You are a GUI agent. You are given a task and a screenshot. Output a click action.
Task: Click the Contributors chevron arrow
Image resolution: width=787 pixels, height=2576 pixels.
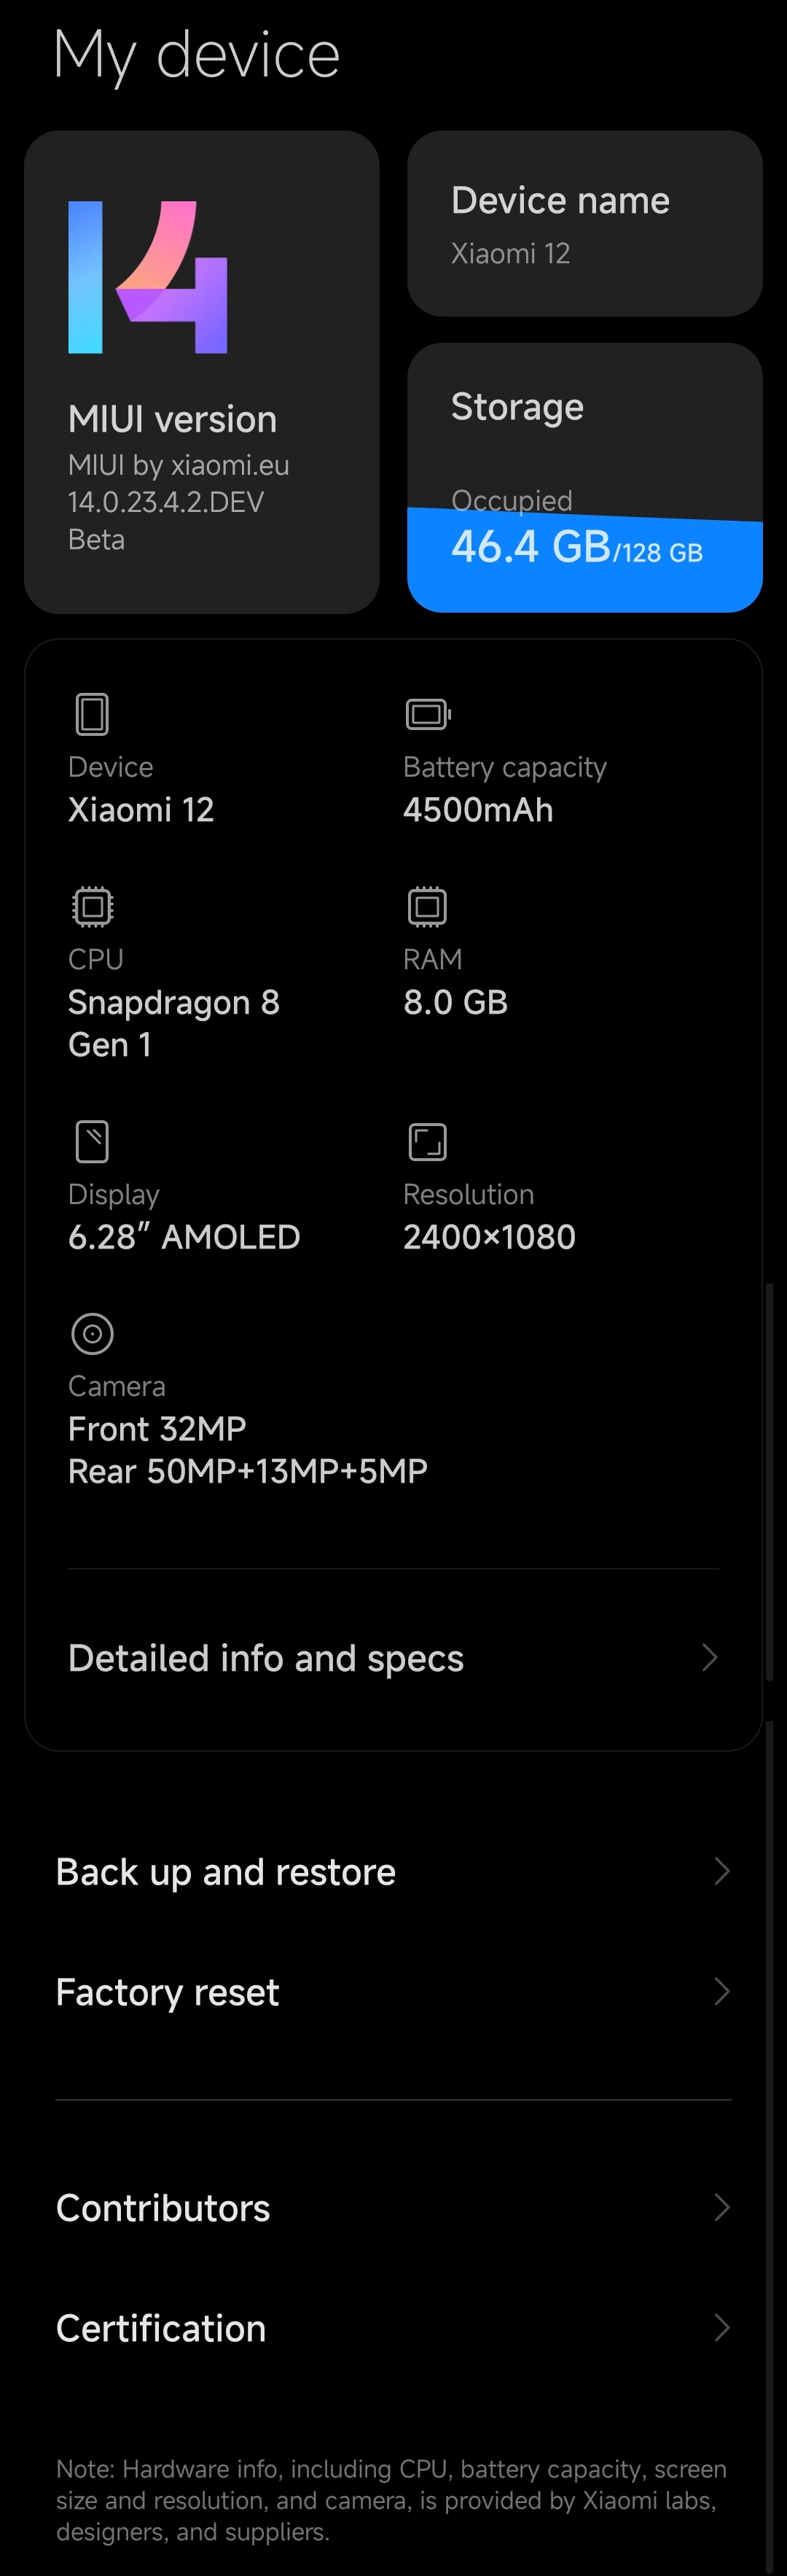pos(722,2207)
